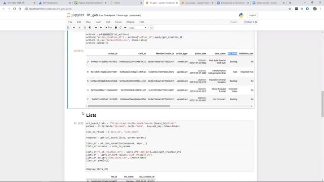This screenshot has height=182, width=324.
Task: Save and checkpoint the notebook
Action: [68, 28]
